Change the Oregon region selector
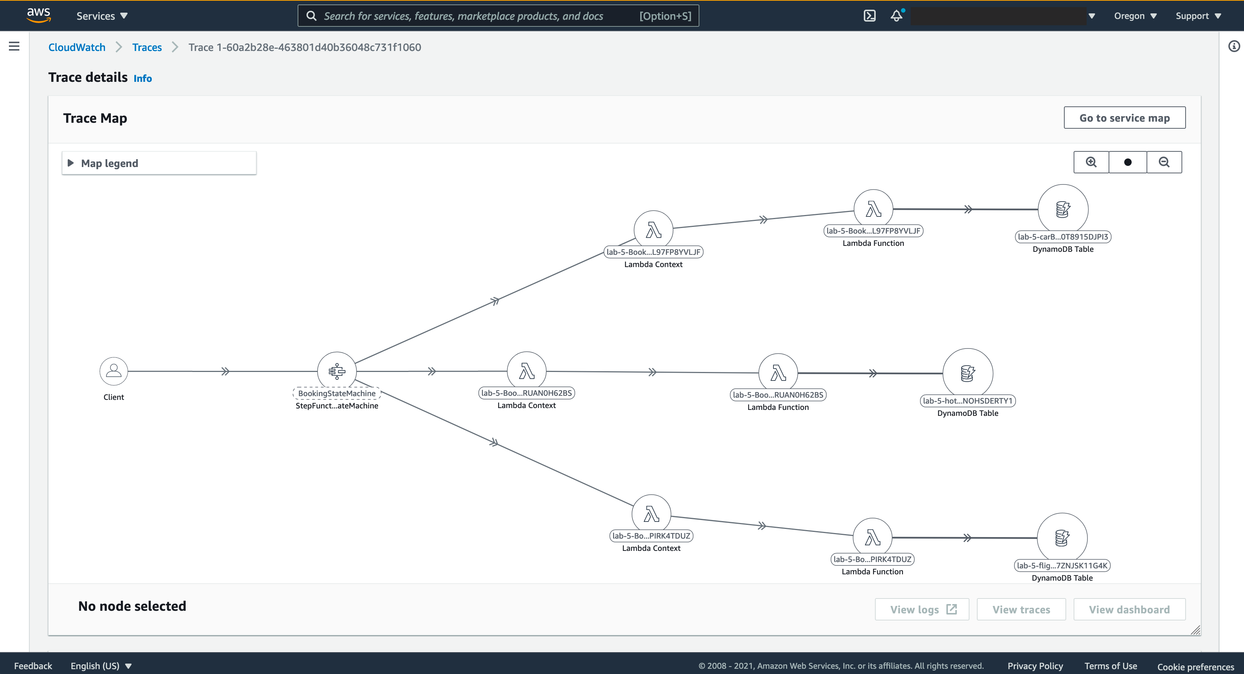This screenshot has height=674, width=1244. click(x=1135, y=16)
